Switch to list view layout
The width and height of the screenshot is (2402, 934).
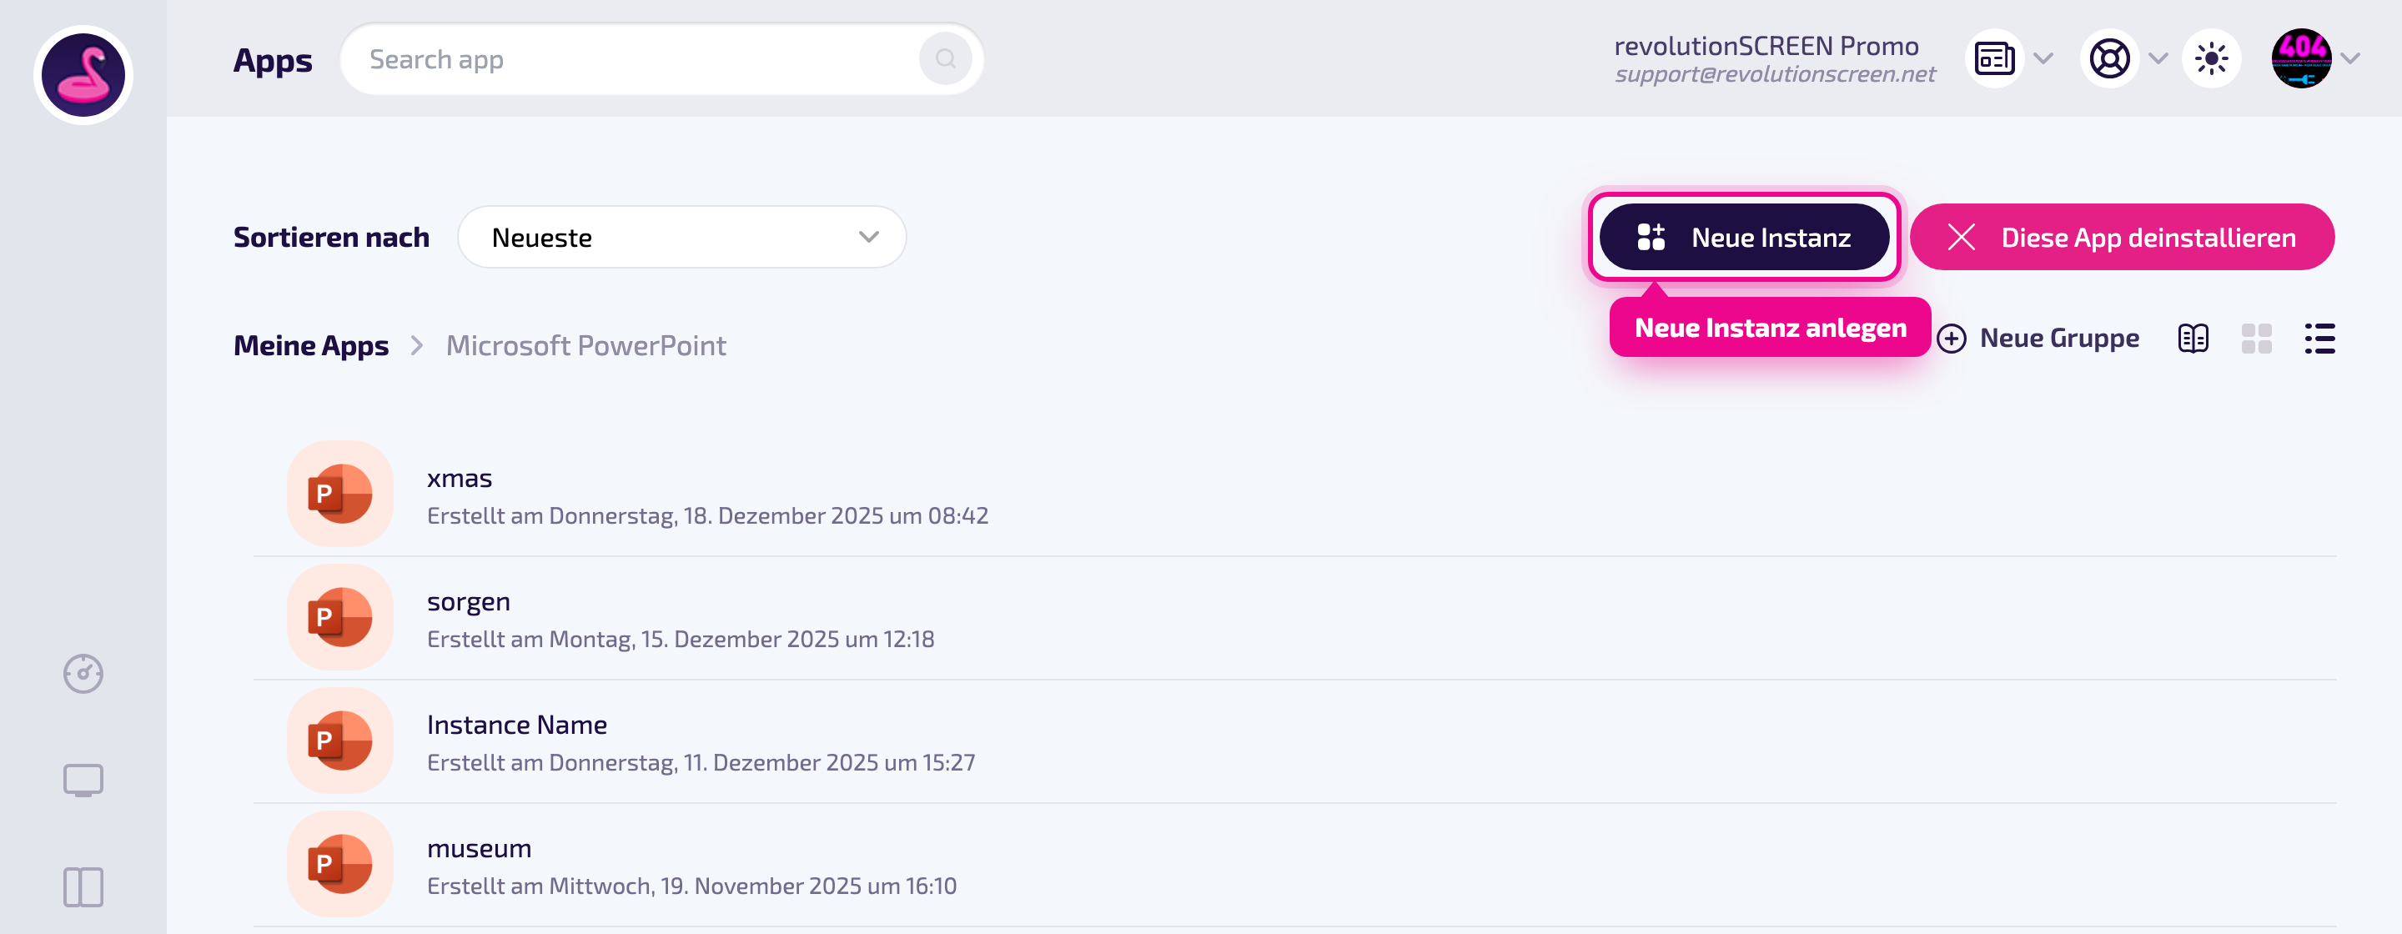tap(2320, 339)
